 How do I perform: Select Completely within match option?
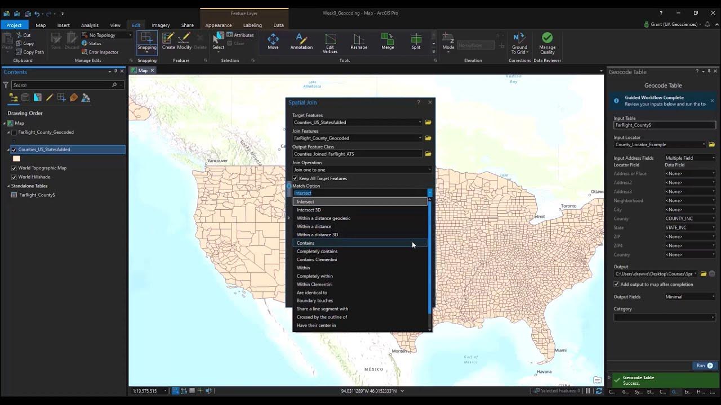[360, 276]
